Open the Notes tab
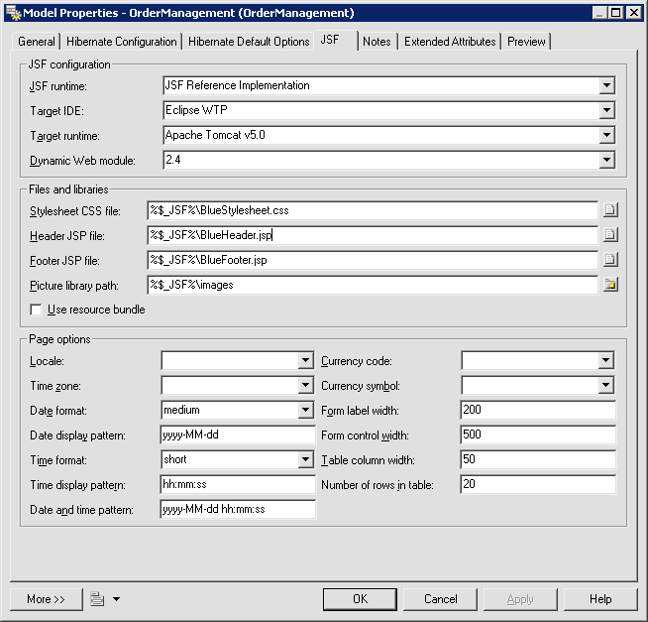The height and width of the screenshot is (622, 648). click(377, 42)
